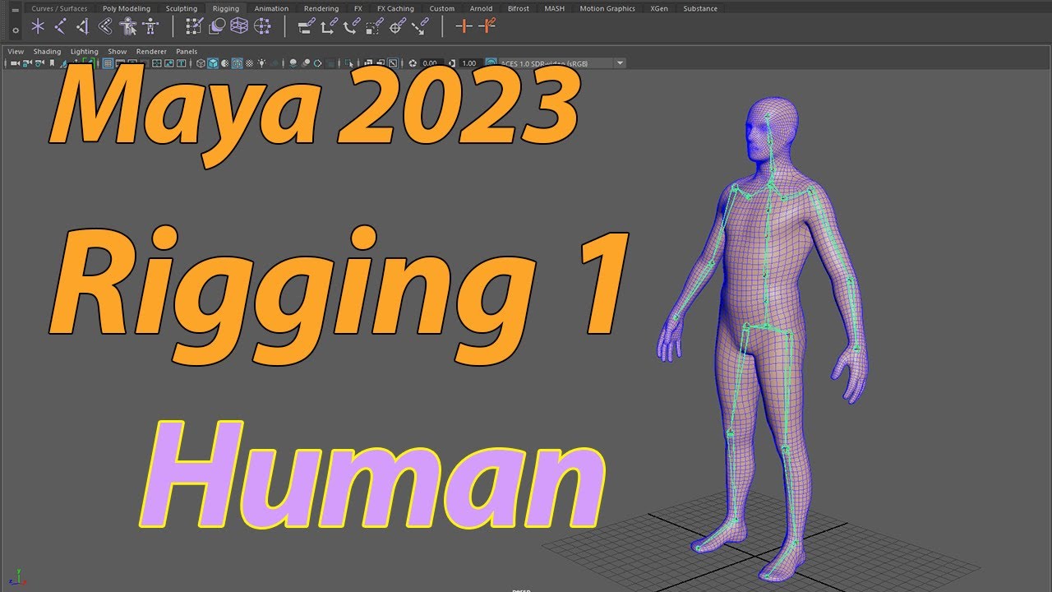1052x592 pixels.
Task: Open the Shading panel menu
Action: tap(47, 51)
